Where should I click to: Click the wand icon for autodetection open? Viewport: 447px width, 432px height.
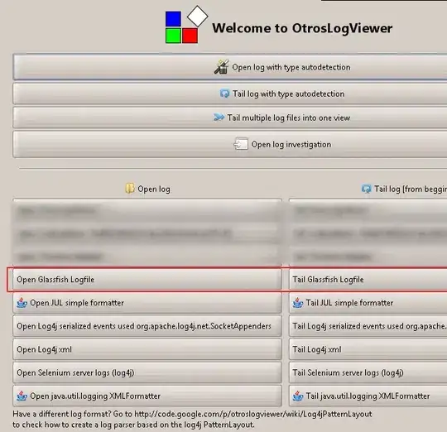pos(222,67)
